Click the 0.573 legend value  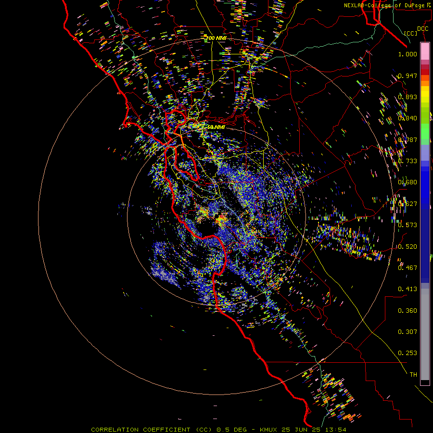click(408, 225)
